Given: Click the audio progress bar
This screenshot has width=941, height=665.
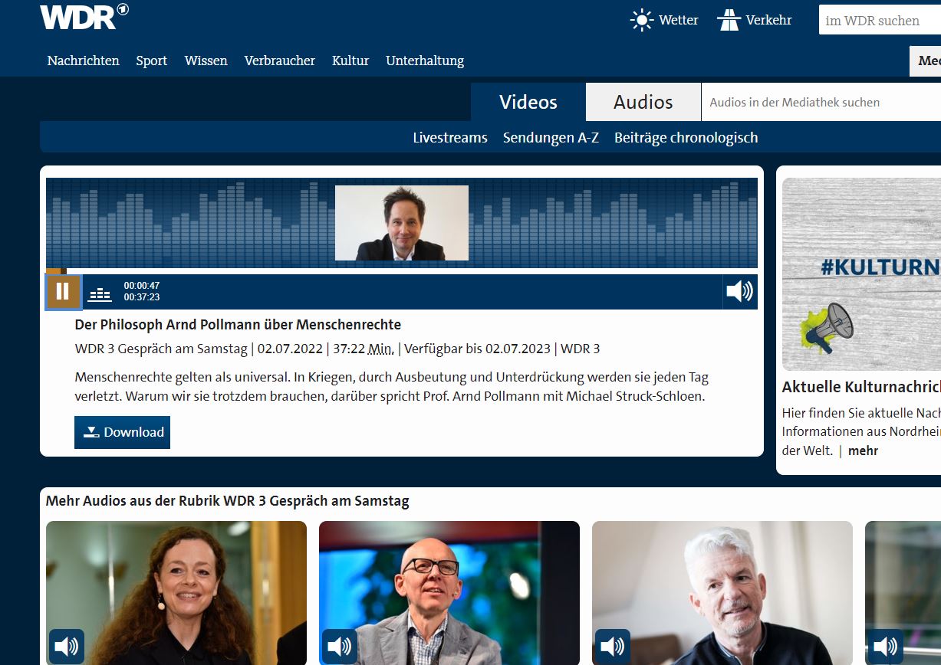Looking at the screenshot, I should coord(402,271).
